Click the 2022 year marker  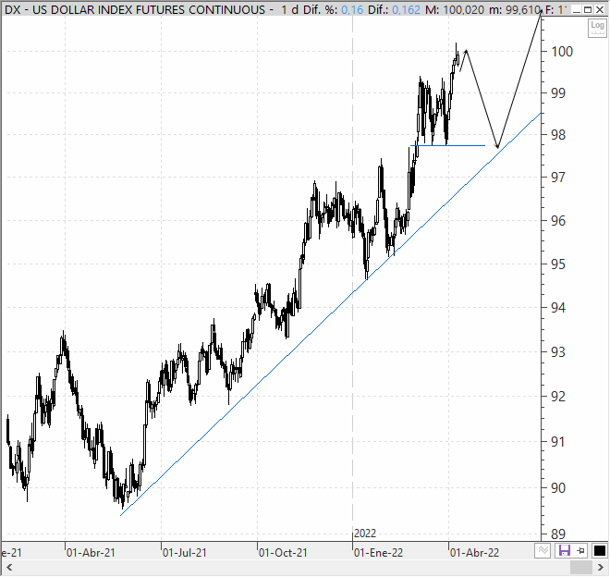365,533
